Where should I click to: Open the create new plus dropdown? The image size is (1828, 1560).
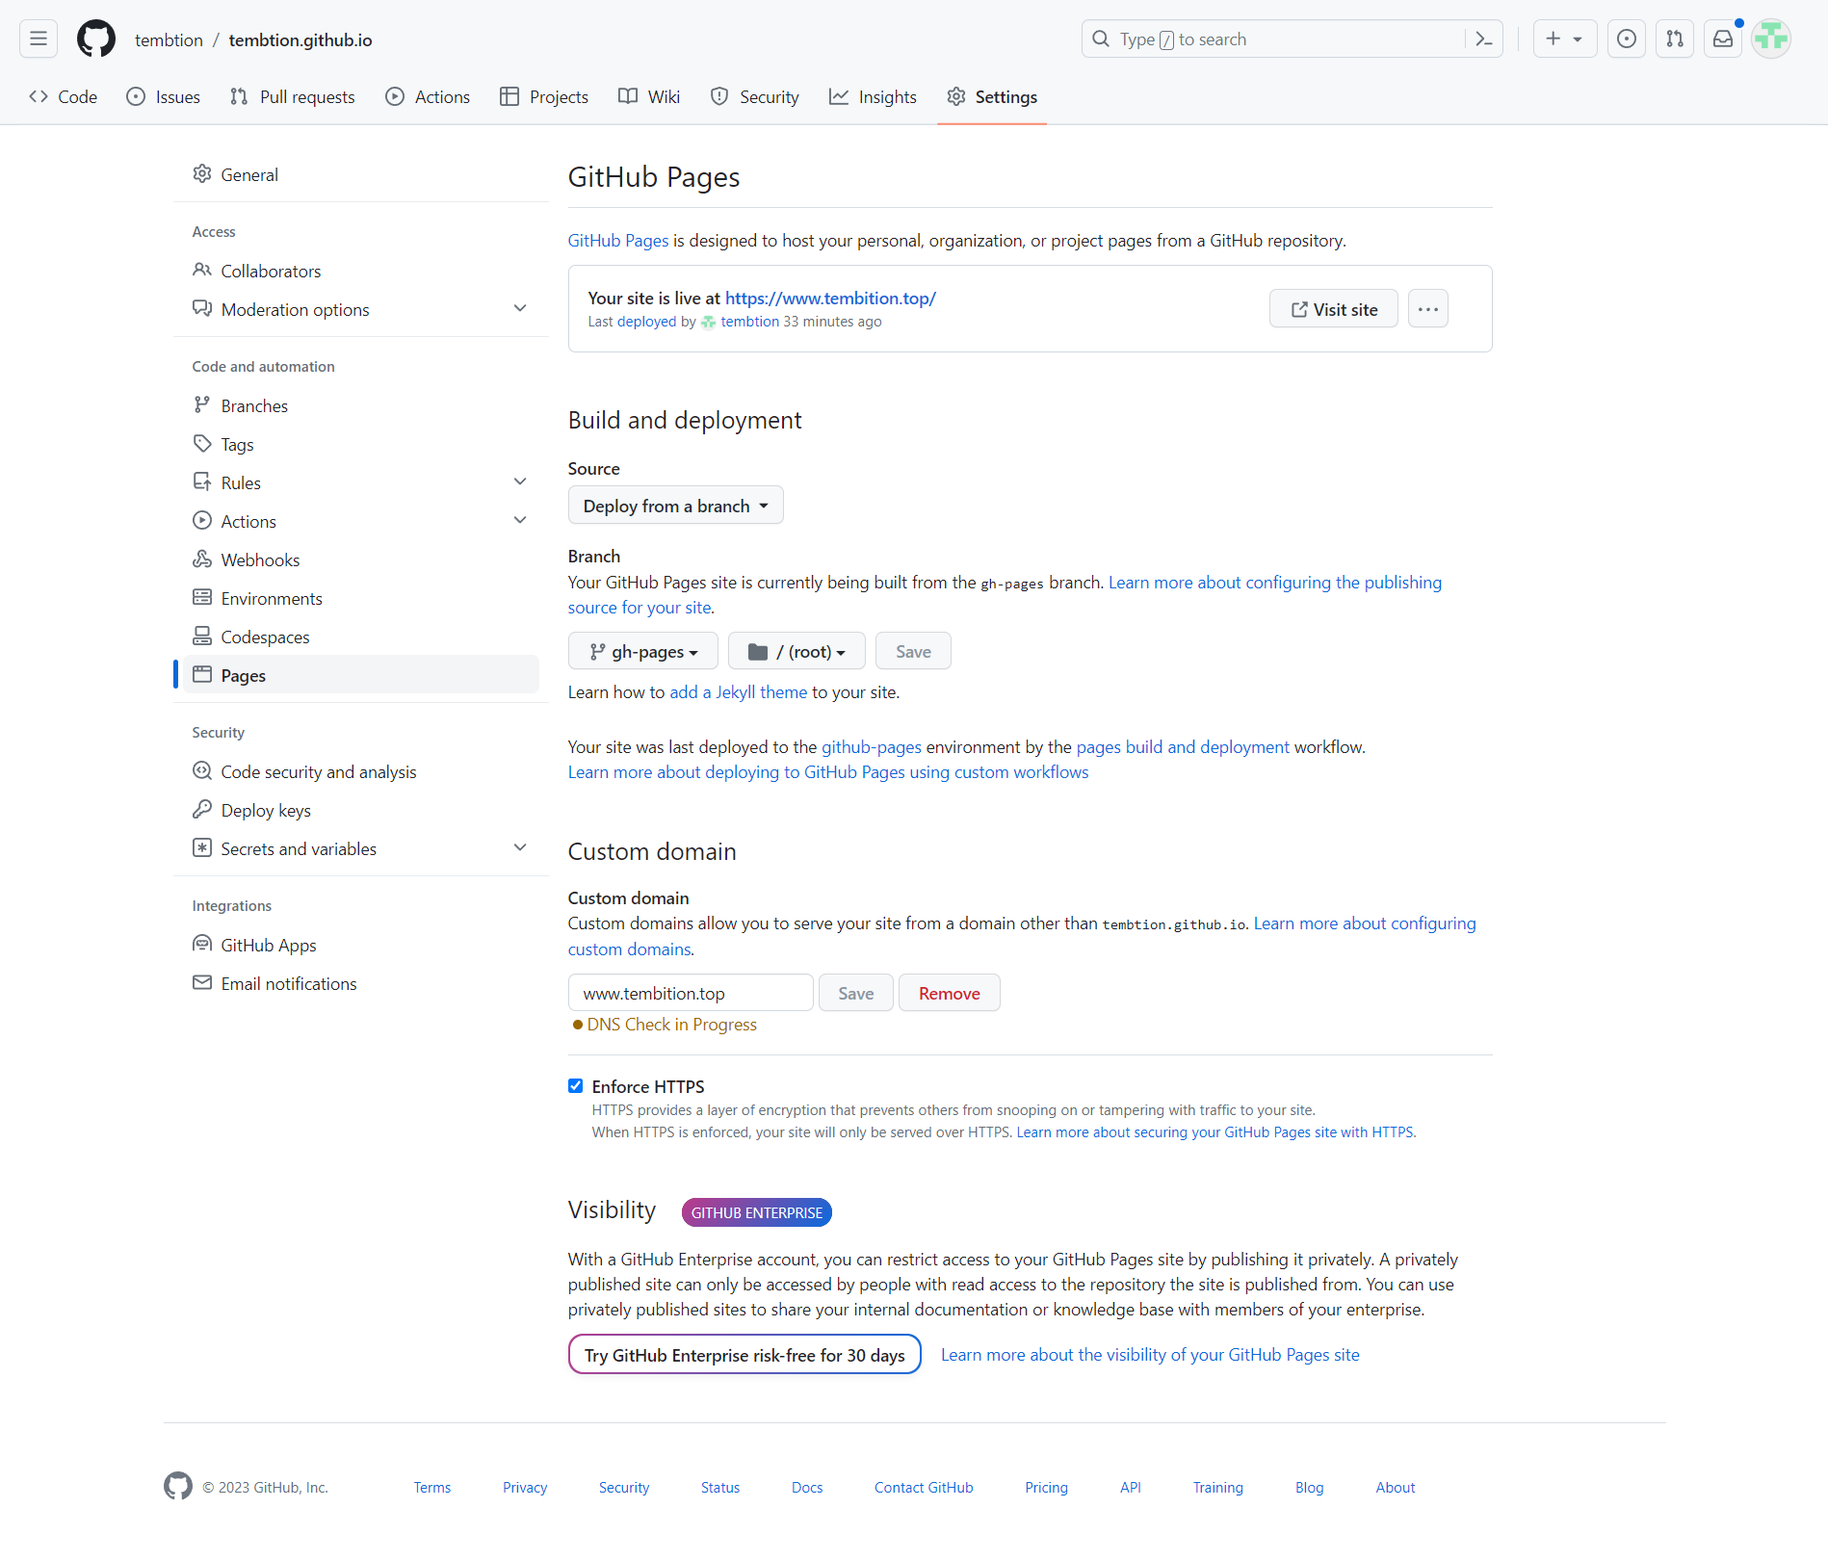coord(1565,39)
